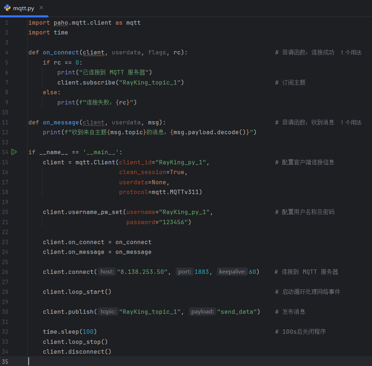The height and width of the screenshot is (366, 372).
Task: Place the cursor on empty line 35
Action: click(129, 361)
